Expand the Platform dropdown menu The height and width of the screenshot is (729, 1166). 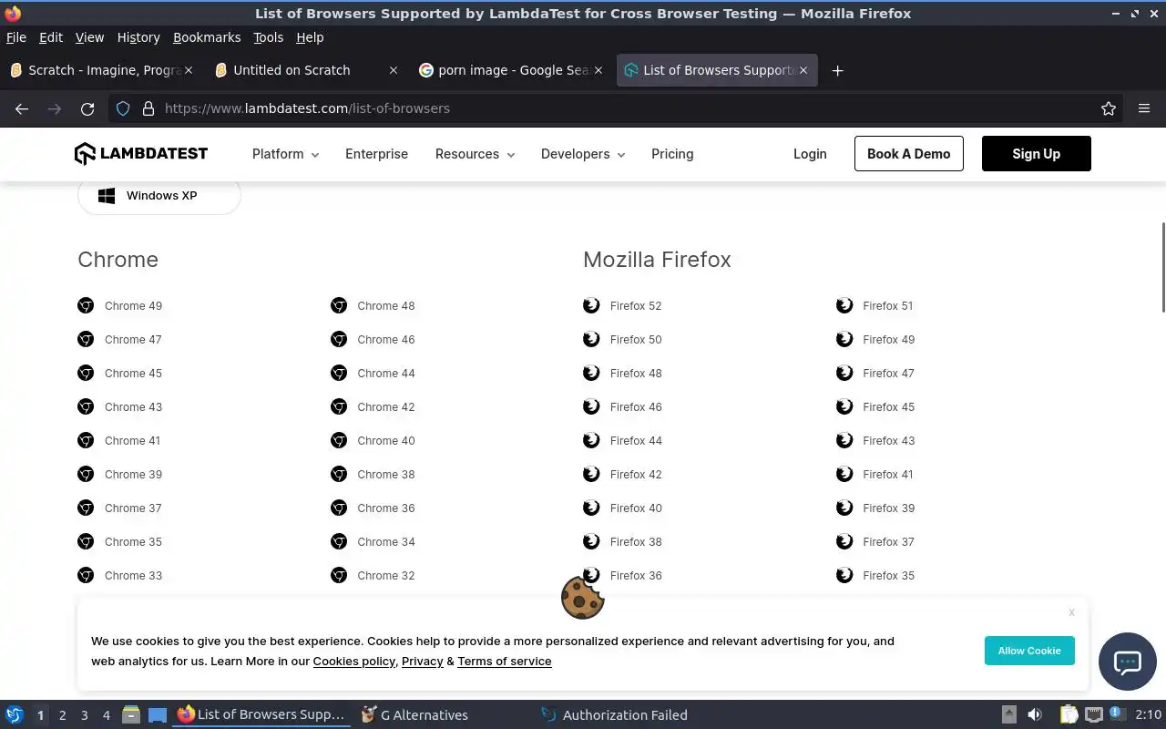[x=285, y=154]
